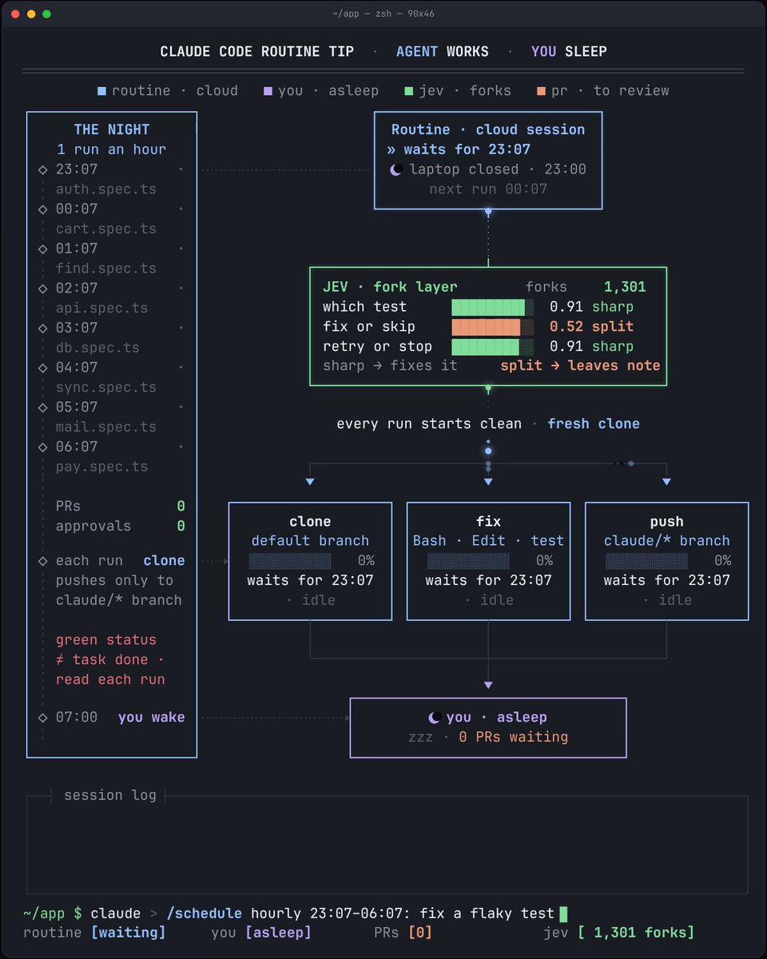Select the diamond marker beside 04:07
Image resolution: width=767 pixels, height=959 pixels.
point(42,368)
